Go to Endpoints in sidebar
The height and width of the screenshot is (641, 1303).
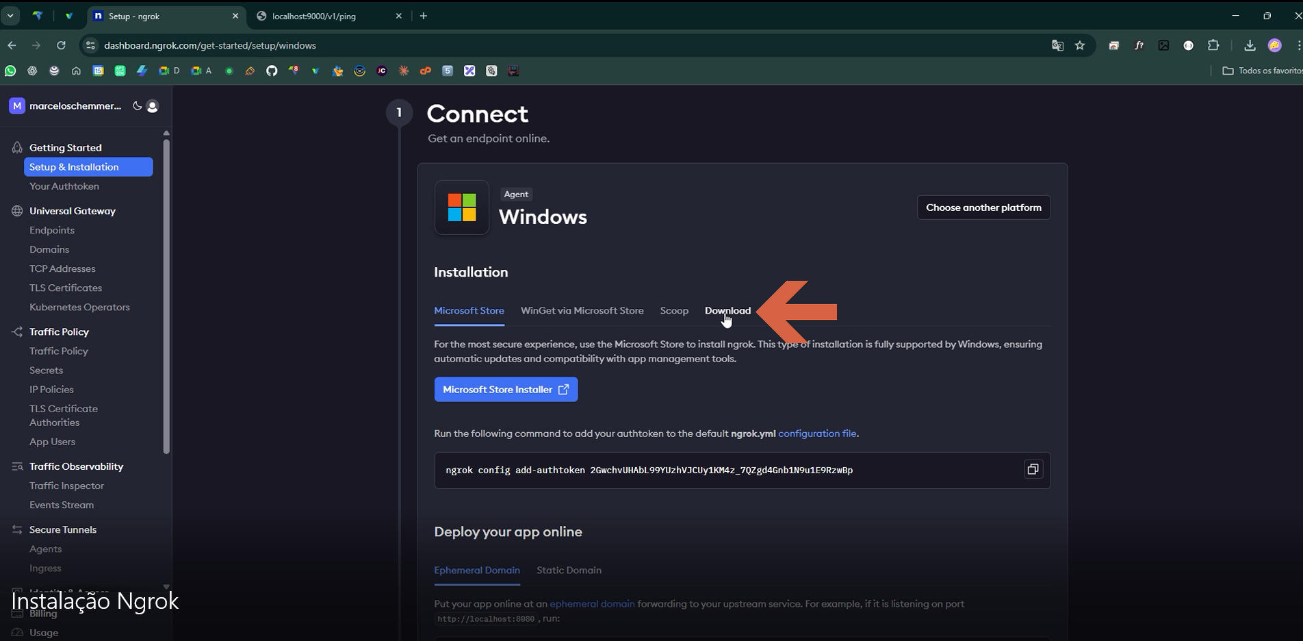tap(52, 230)
